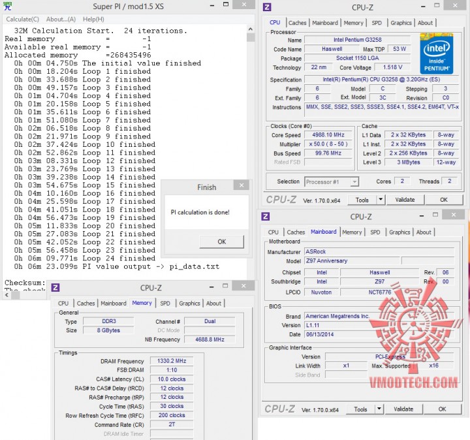Click OK button in top CPU-Z window
The image size is (470, 440).
(x=444, y=200)
